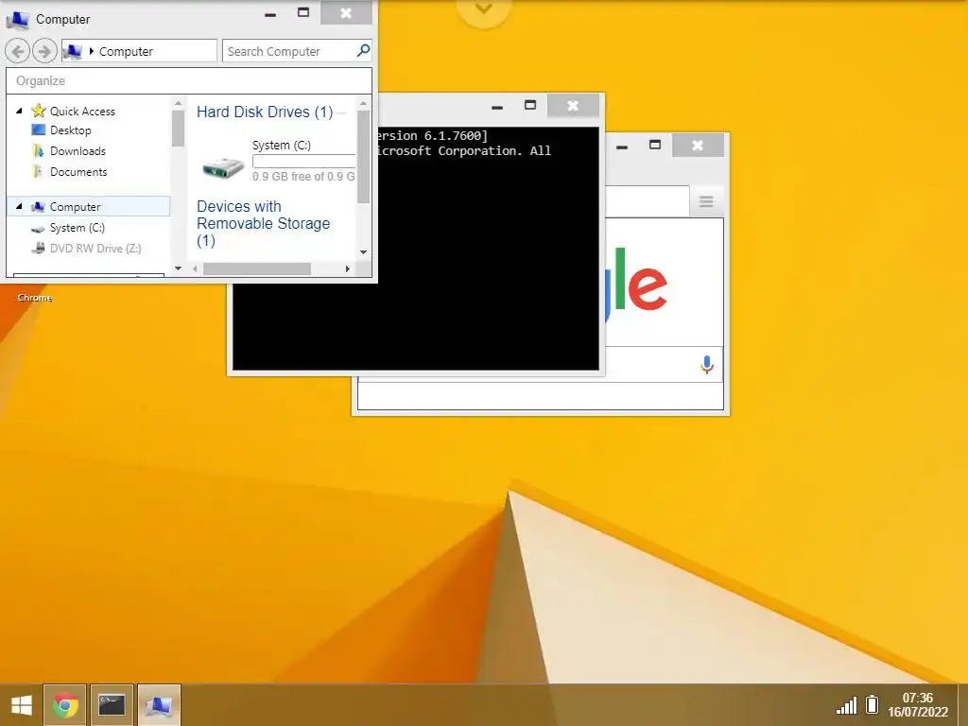Select System (C:) in navigation tree

tap(78, 228)
